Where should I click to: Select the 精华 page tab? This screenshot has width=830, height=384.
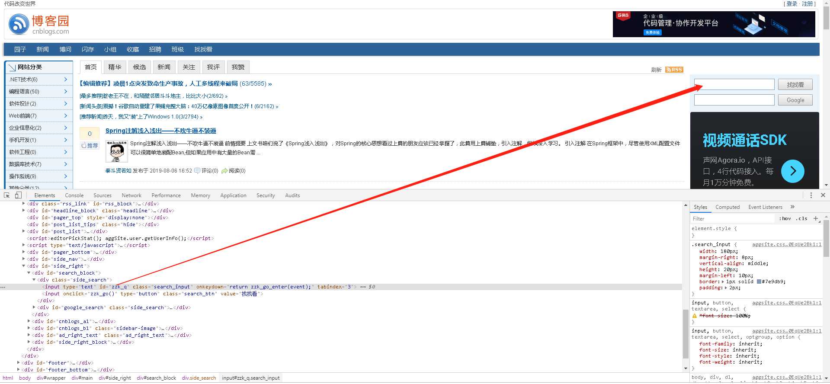point(115,67)
